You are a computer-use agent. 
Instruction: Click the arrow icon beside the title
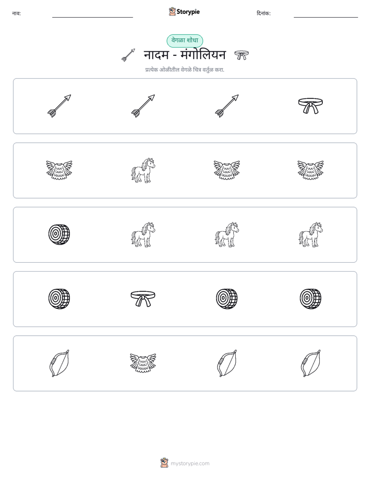(x=128, y=55)
